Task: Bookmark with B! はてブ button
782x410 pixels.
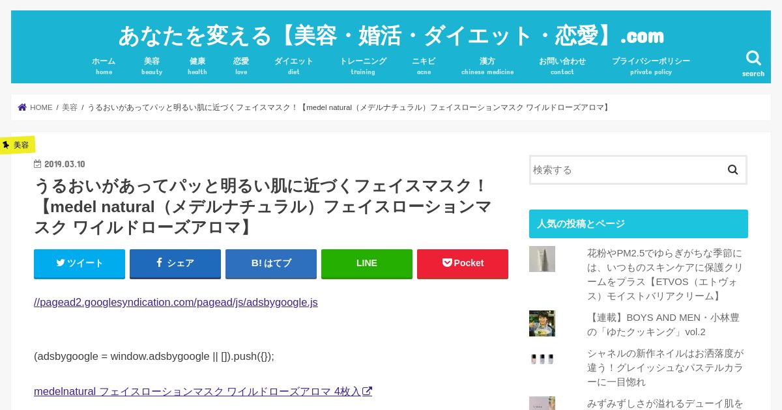Action: pos(271,264)
